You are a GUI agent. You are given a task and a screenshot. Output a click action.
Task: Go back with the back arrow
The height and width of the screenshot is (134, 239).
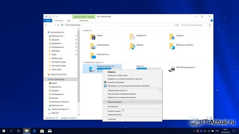(x=46, y=25)
